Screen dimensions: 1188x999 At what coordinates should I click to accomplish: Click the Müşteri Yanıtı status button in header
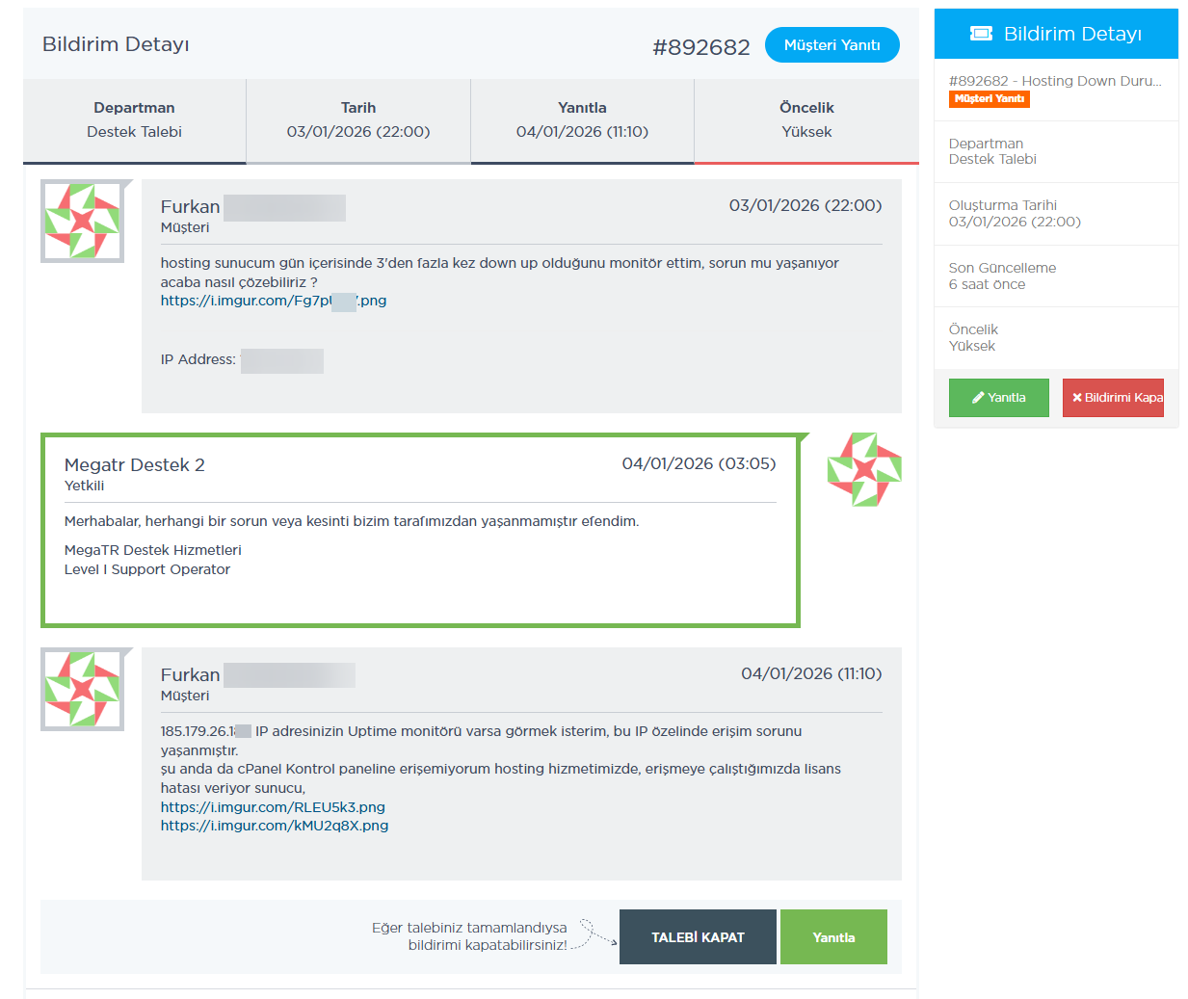[x=832, y=45]
